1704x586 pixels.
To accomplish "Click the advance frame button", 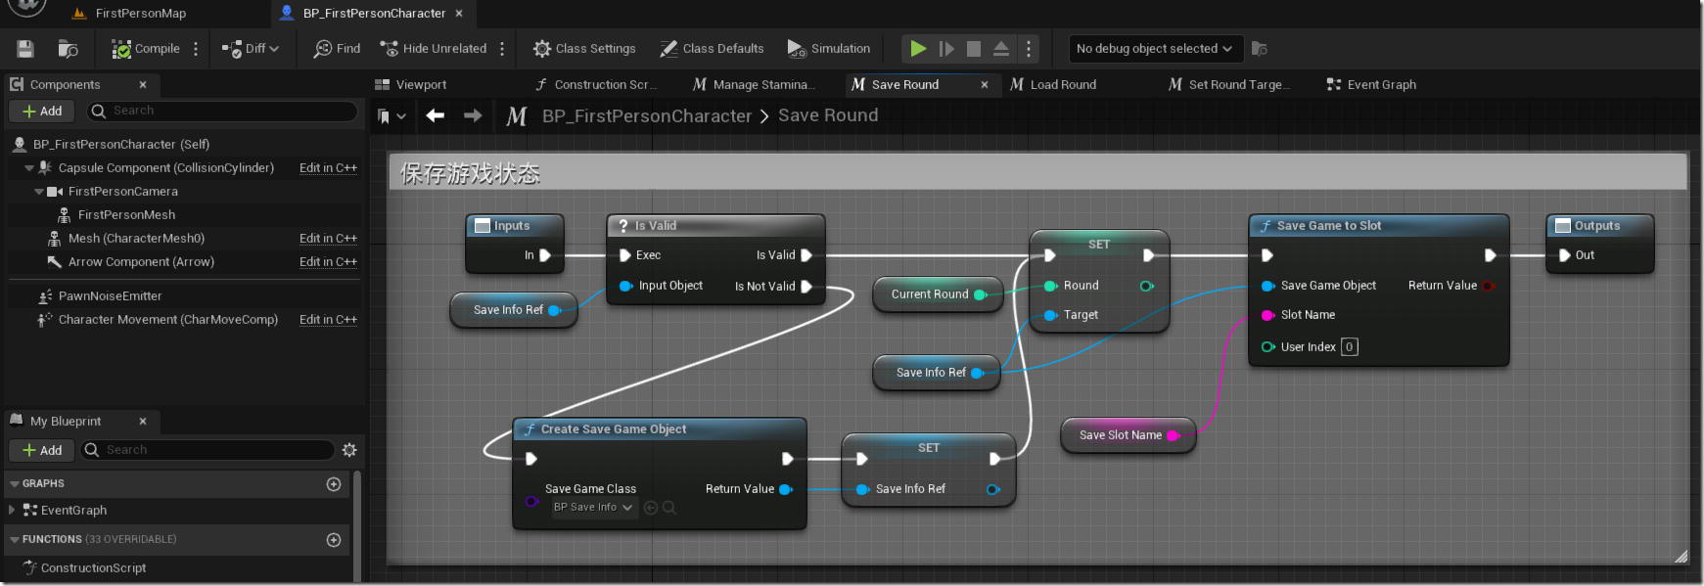I will pyautogui.click(x=946, y=49).
